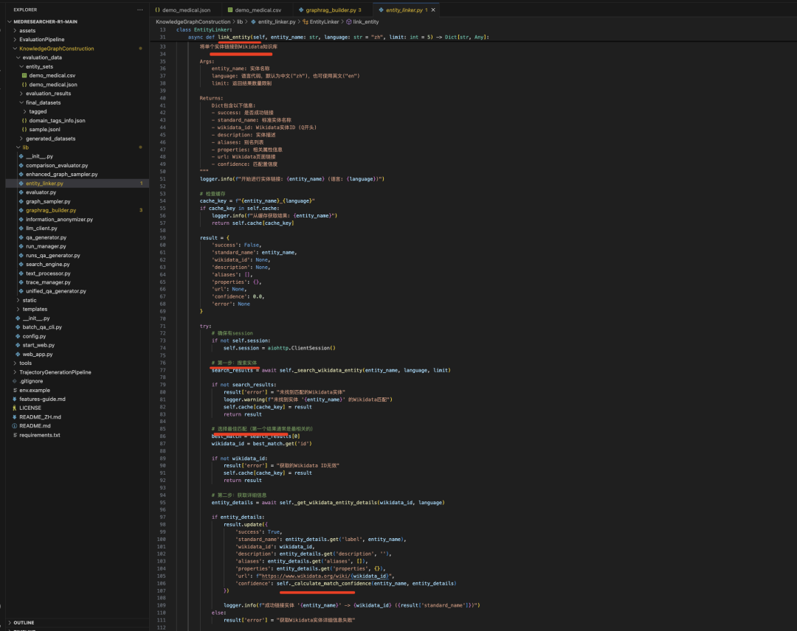Collapse the KnowledgeGraphConstruction folder

56,48
